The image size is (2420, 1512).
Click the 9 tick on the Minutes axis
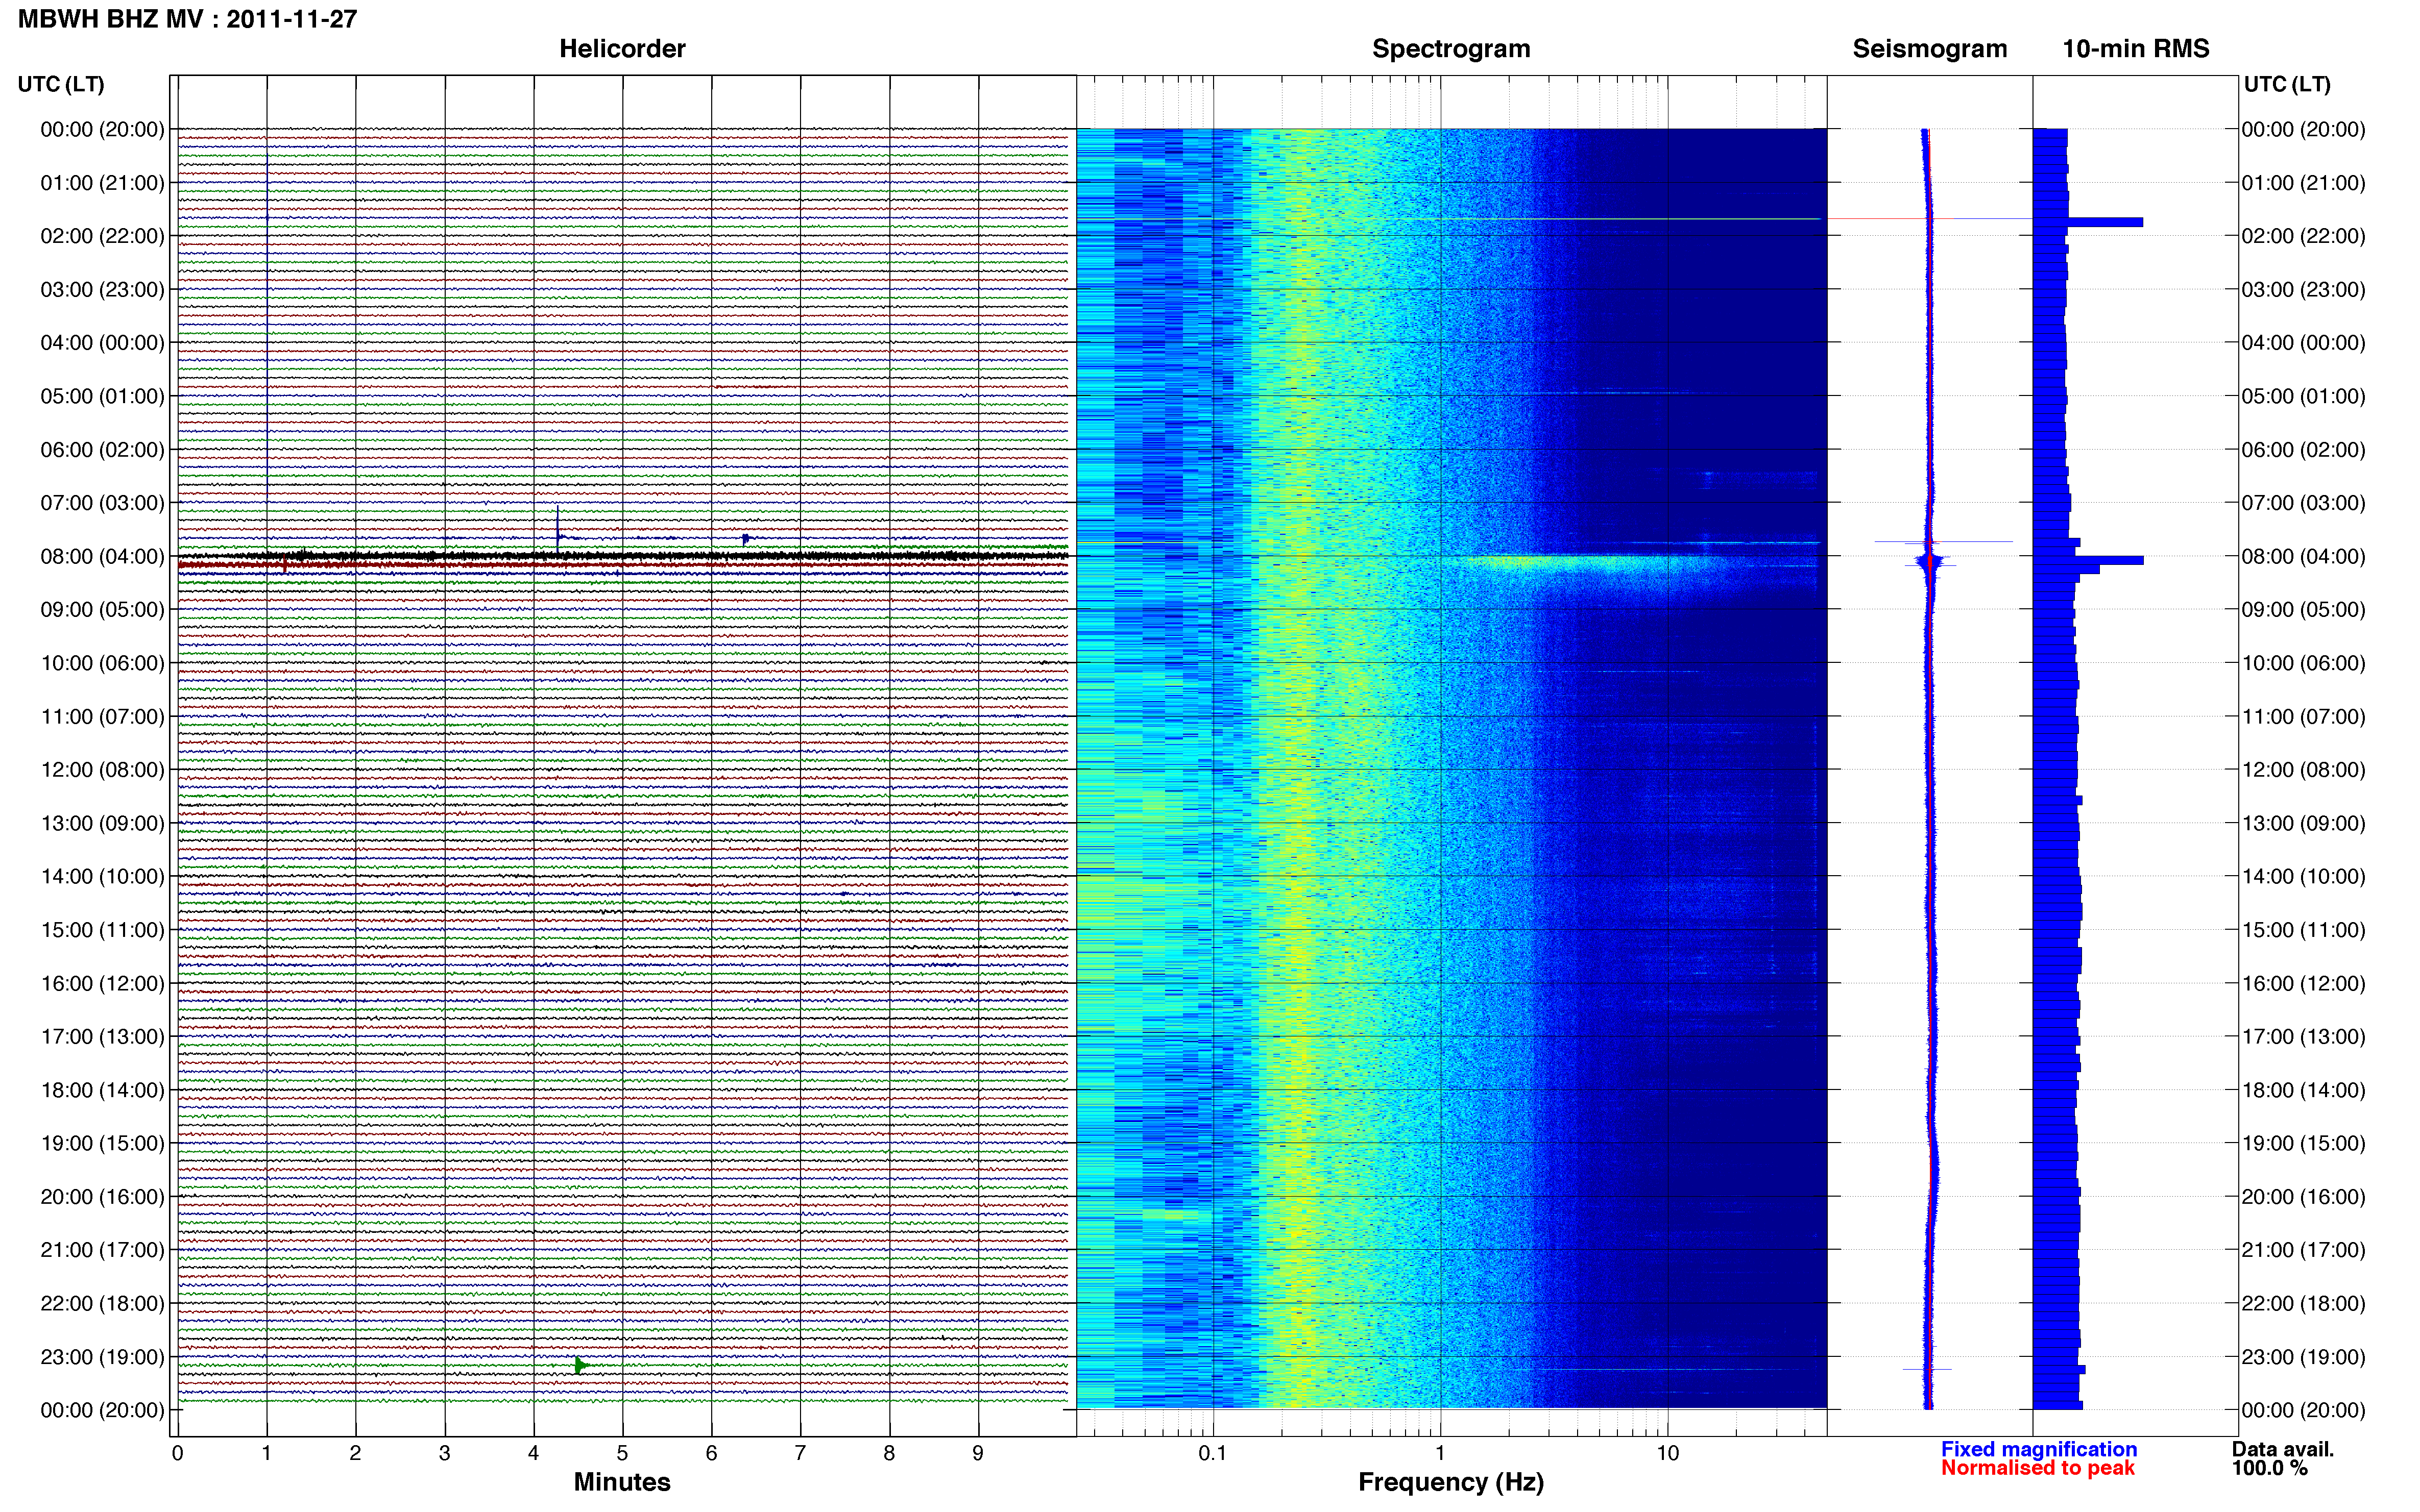click(x=977, y=1453)
